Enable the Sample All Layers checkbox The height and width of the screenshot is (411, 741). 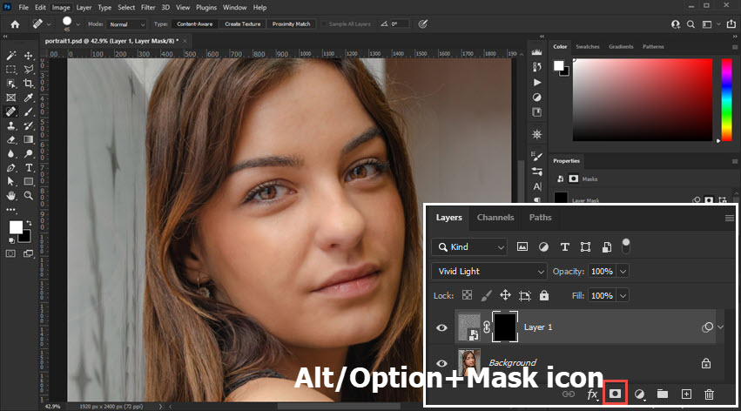coord(324,24)
